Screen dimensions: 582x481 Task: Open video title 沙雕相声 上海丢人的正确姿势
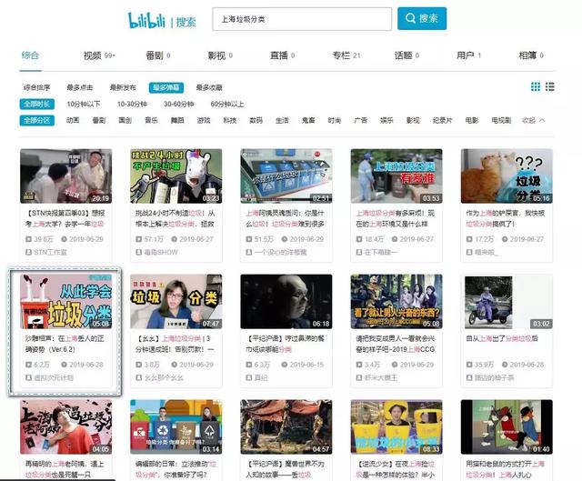(65, 344)
